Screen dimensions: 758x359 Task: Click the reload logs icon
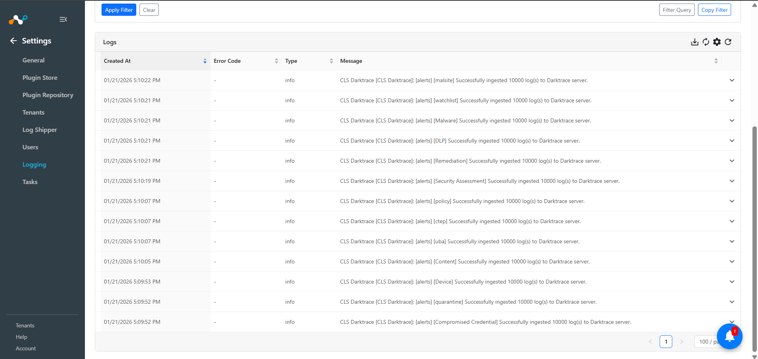[728, 42]
